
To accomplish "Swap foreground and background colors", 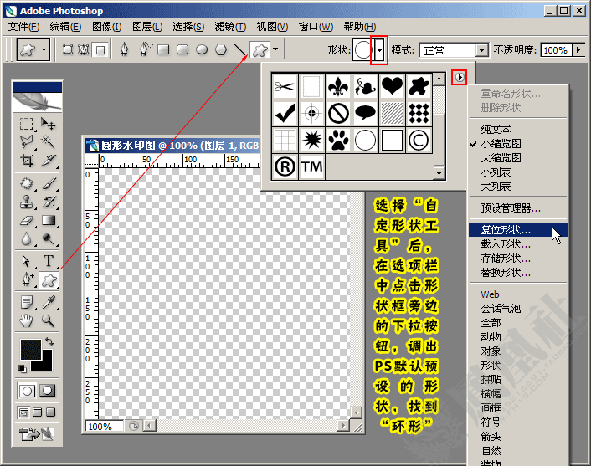I will (49, 341).
